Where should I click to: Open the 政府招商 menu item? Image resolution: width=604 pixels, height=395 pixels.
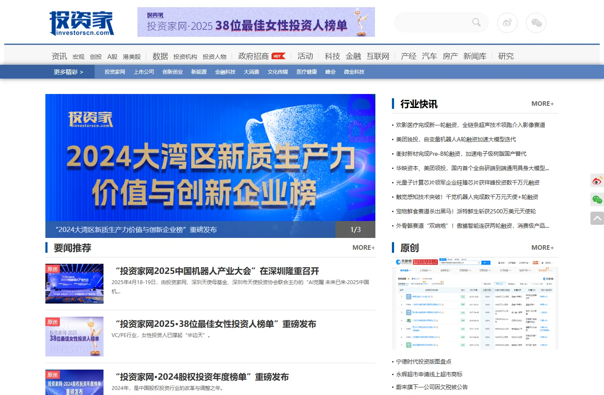point(254,56)
